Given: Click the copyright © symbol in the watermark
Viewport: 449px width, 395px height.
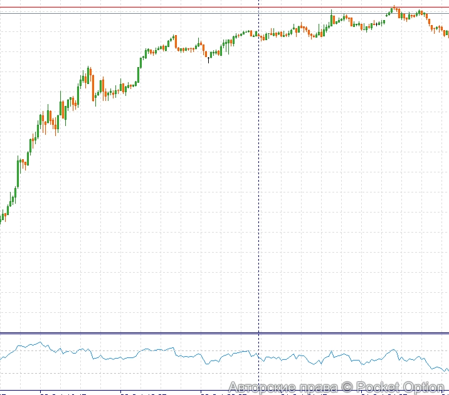Looking at the screenshot, I should pyautogui.click(x=347, y=387).
